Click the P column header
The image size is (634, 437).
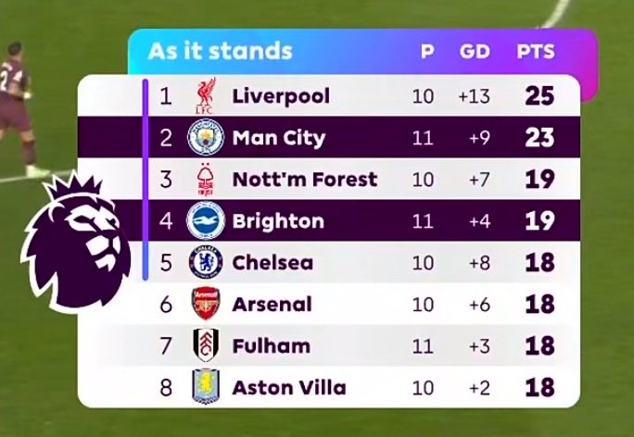coord(426,52)
